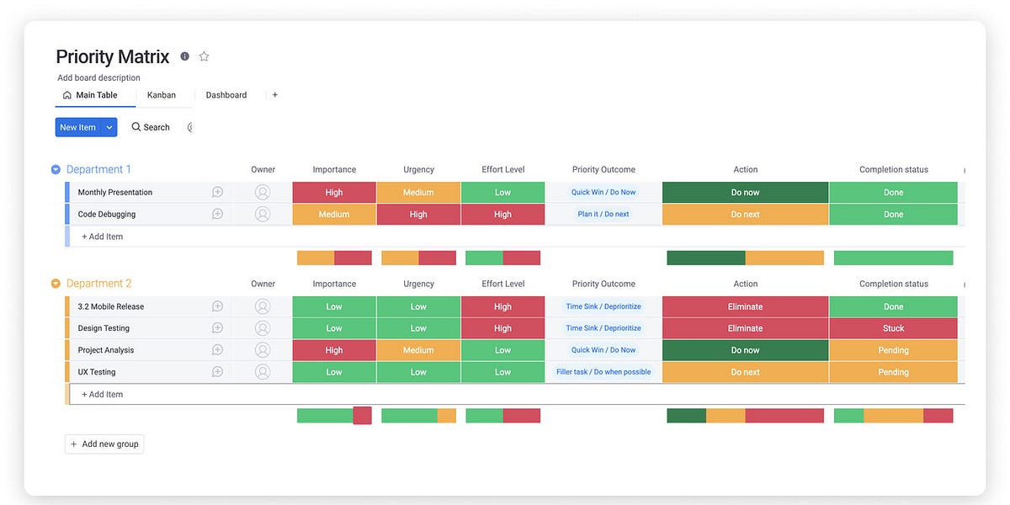The width and height of the screenshot is (1010, 505).
Task: Open the update bubble for 3.2 Mobile Release
Action: [217, 306]
